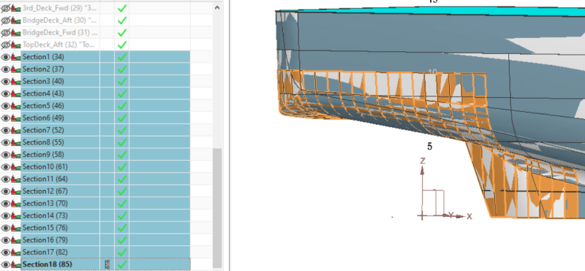The image size is (585, 271).
Task: Click the sketch icon of Section11 (64)
Action: click(15, 179)
